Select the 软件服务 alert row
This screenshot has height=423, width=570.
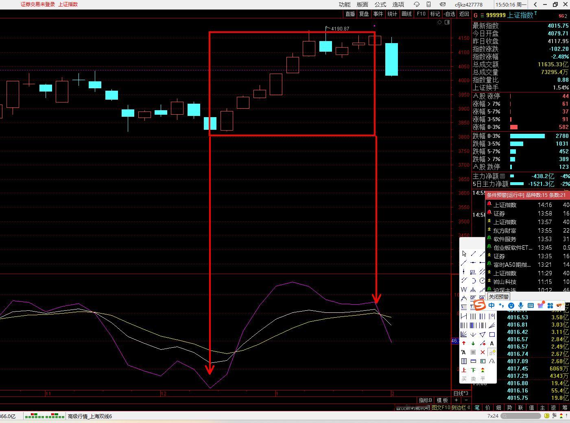(528, 239)
